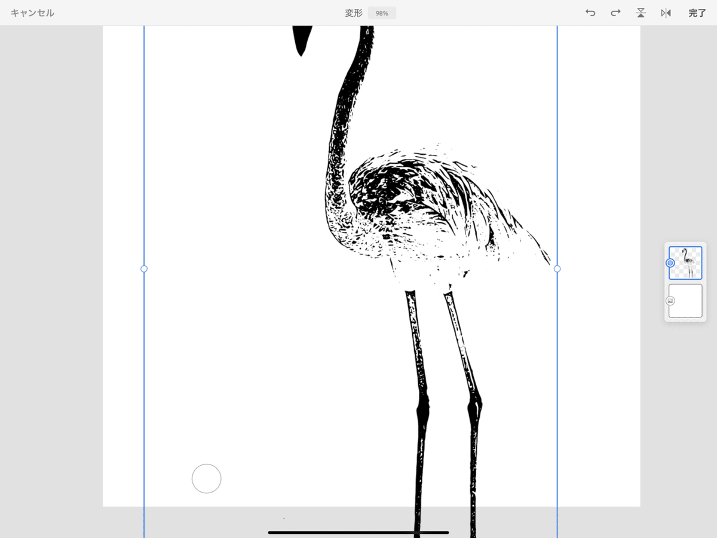Tap the circular touch shortcut button
This screenshot has height=538, width=717.
[207, 478]
